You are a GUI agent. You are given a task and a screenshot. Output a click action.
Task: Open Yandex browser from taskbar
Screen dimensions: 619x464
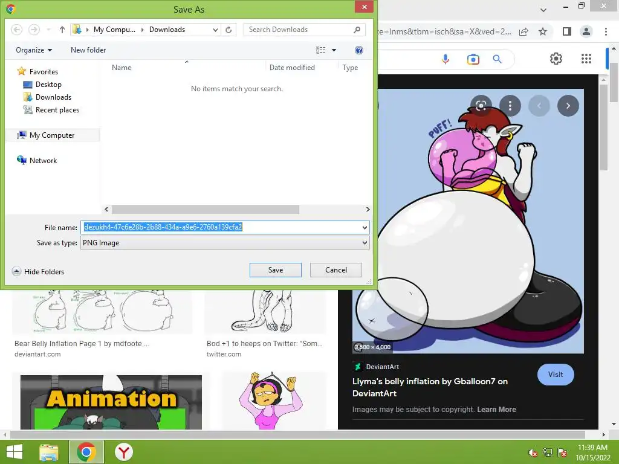123,452
